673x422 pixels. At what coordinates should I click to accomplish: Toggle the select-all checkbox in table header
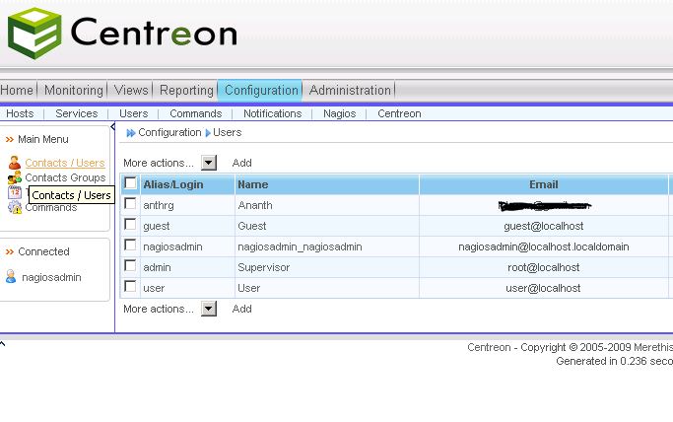pyautogui.click(x=130, y=183)
